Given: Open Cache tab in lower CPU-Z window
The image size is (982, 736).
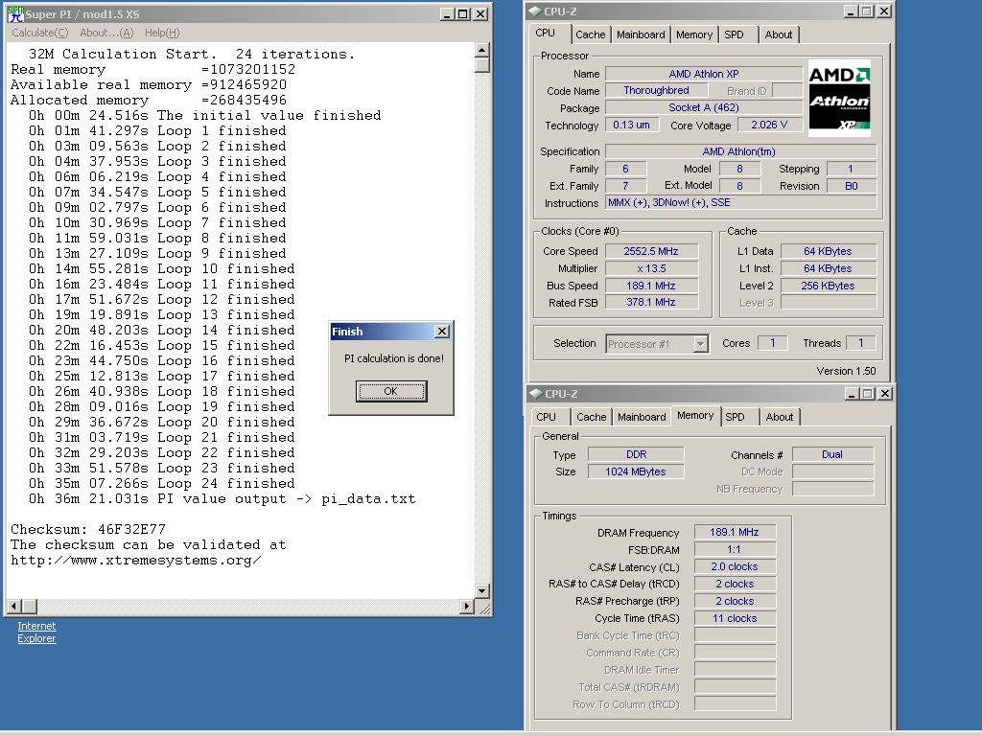Looking at the screenshot, I should coord(591,417).
